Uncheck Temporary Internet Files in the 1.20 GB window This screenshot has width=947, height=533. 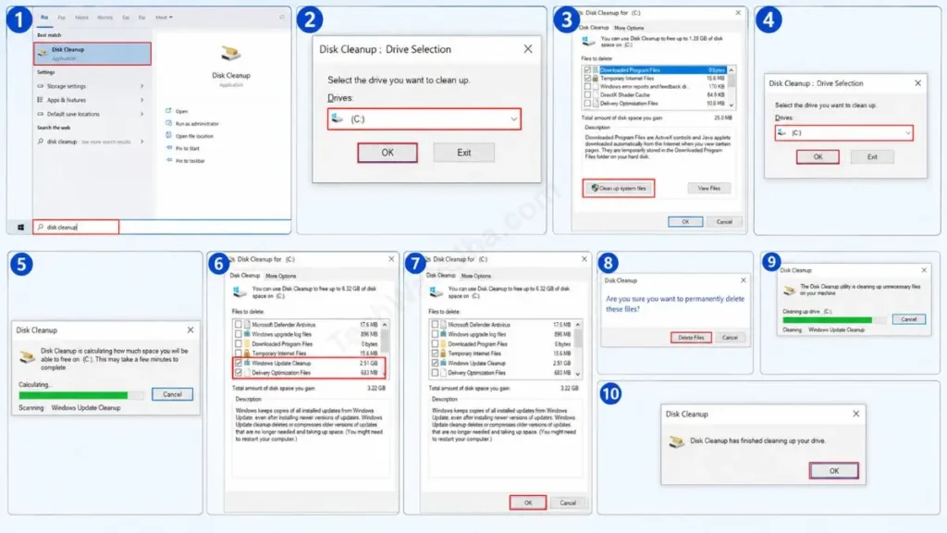[x=587, y=78]
